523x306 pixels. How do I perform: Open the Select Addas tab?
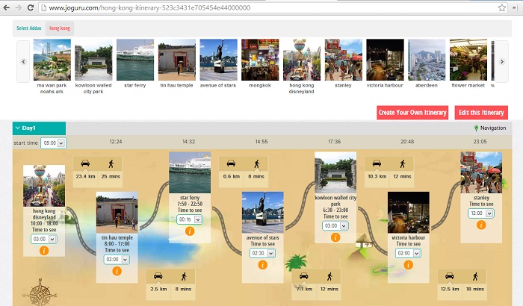click(29, 28)
